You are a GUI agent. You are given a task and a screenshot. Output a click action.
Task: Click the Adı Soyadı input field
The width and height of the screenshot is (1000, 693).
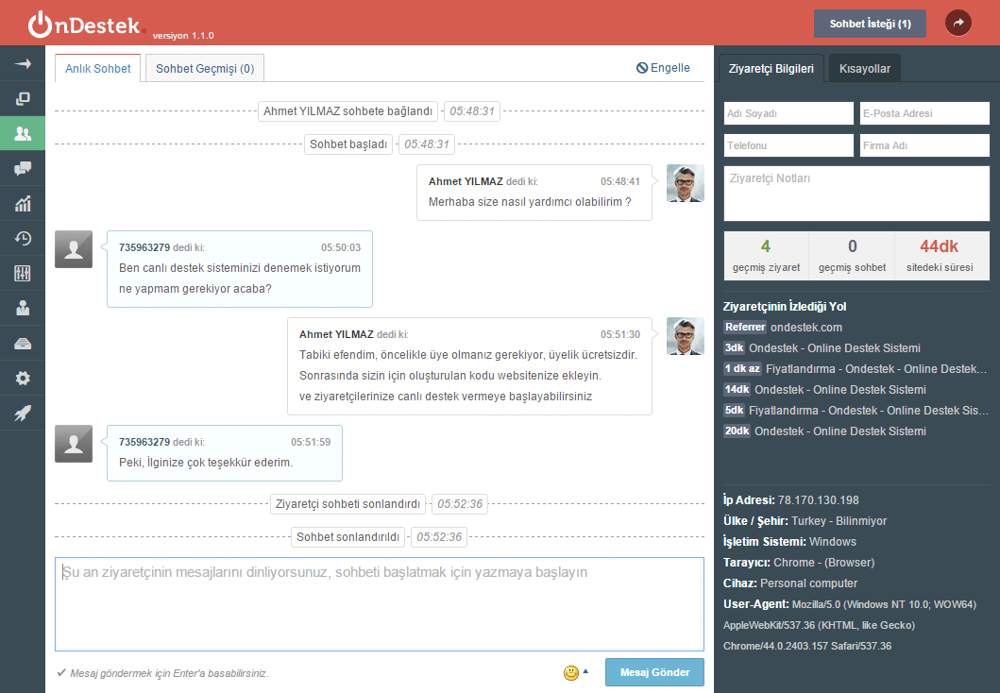[788, 113]
